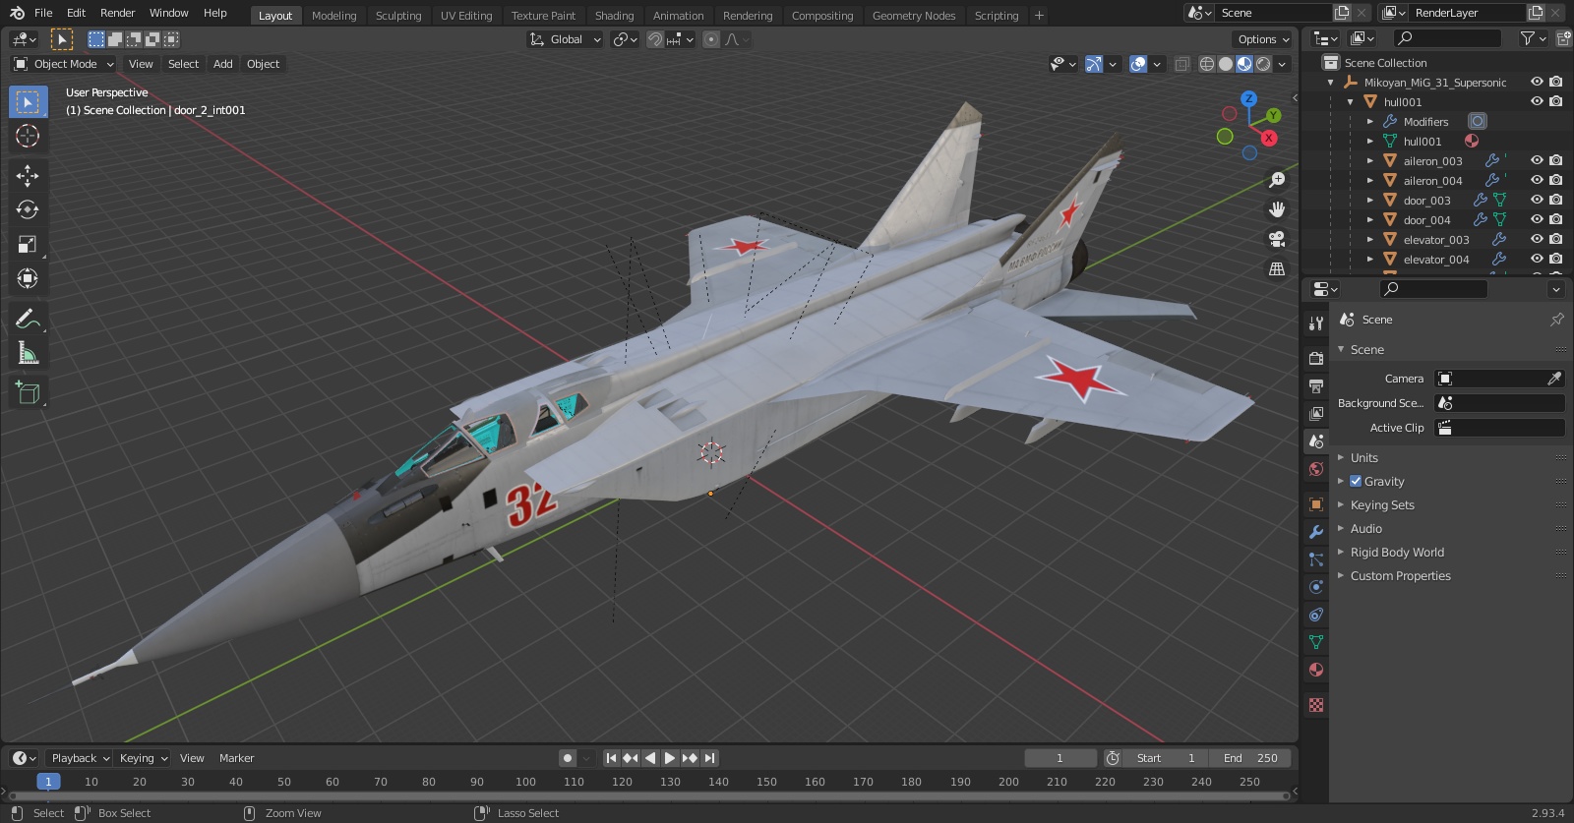
Task: Jump to the end frame
Action: [709, 758]
